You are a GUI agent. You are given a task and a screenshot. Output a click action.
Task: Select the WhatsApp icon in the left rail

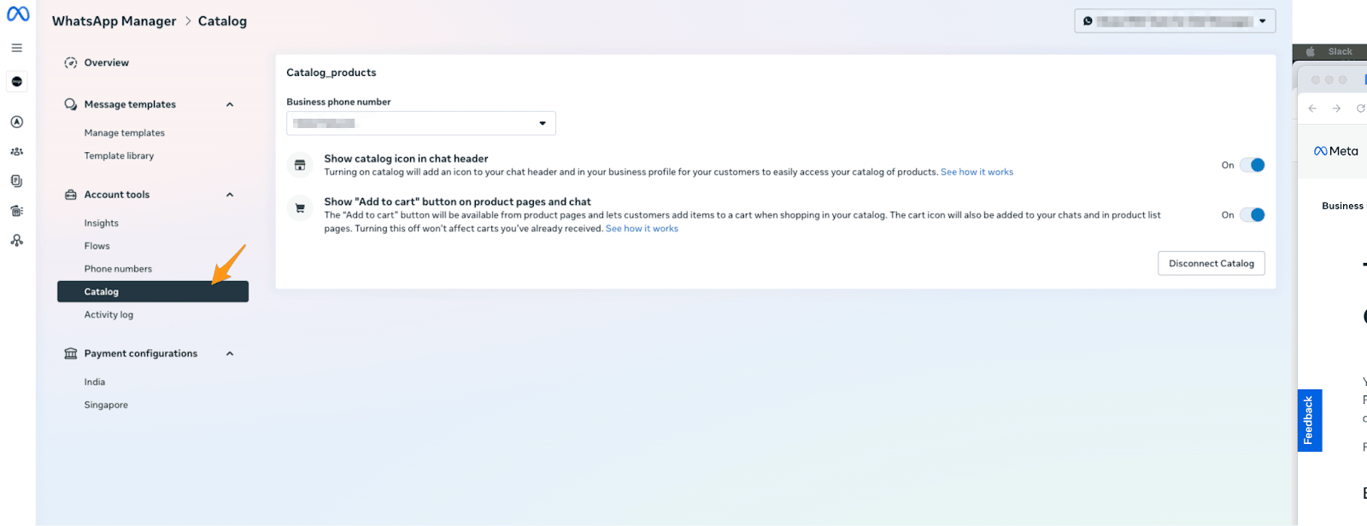pos(15,81)
